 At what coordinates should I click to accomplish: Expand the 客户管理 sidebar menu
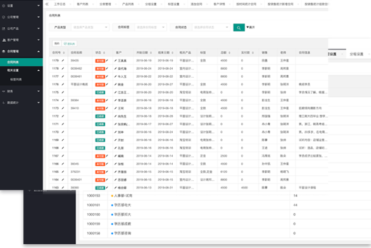tap(22, 40)
